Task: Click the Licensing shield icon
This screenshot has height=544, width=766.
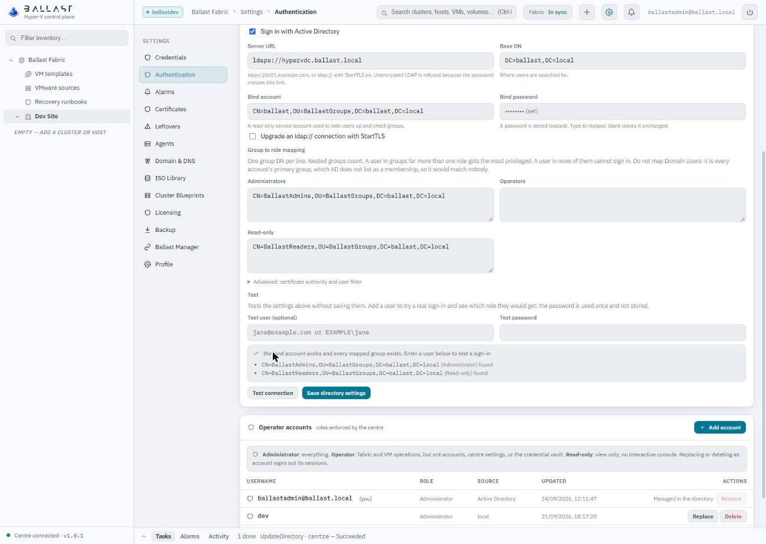Action: pos(147,213)
